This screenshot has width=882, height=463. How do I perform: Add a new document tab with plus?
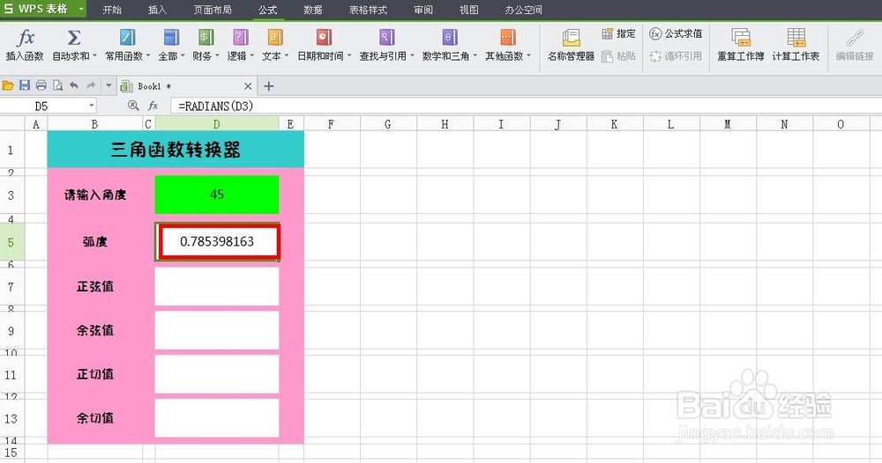coord(269,86)
